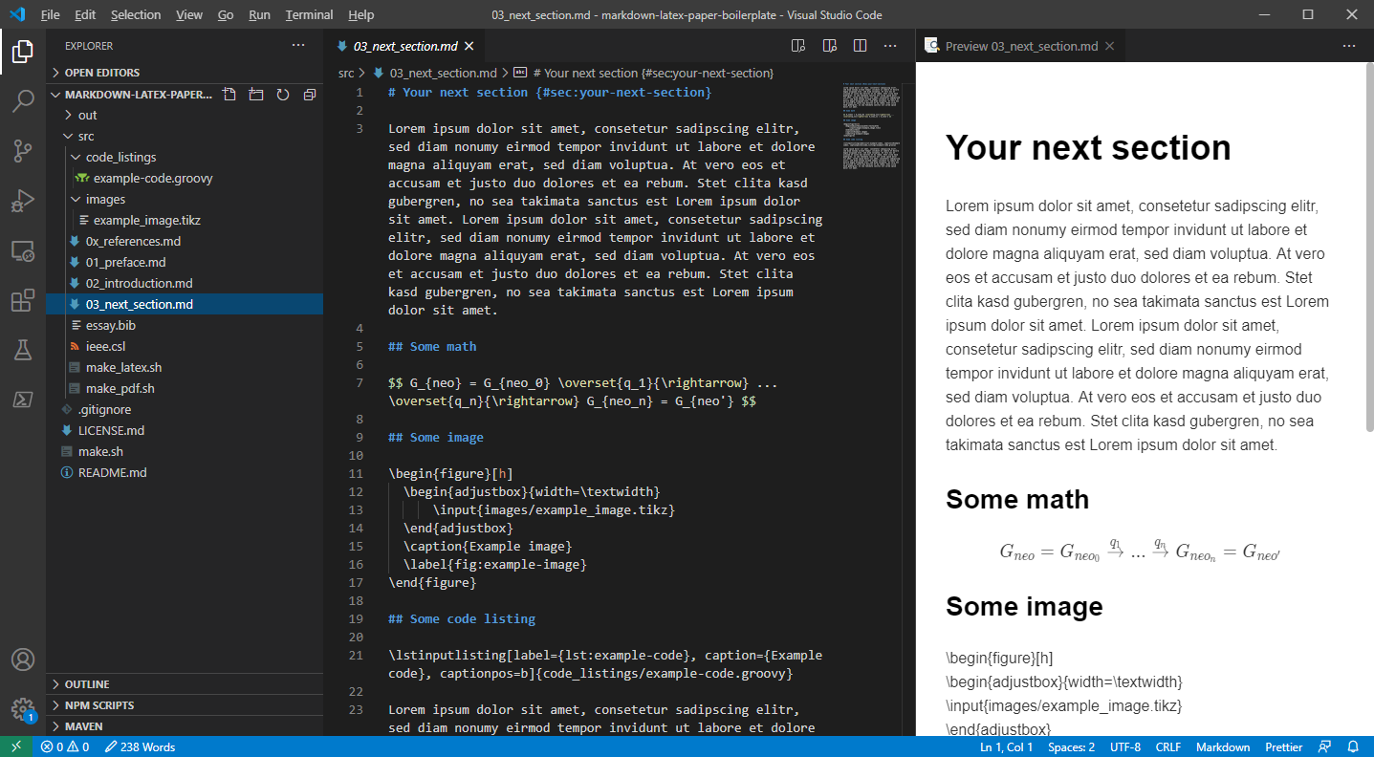The width and height of the screenshot is (1374, 757).
Task: Change language mode from Markdown in status bar
Action: (x=1222, y=746)
